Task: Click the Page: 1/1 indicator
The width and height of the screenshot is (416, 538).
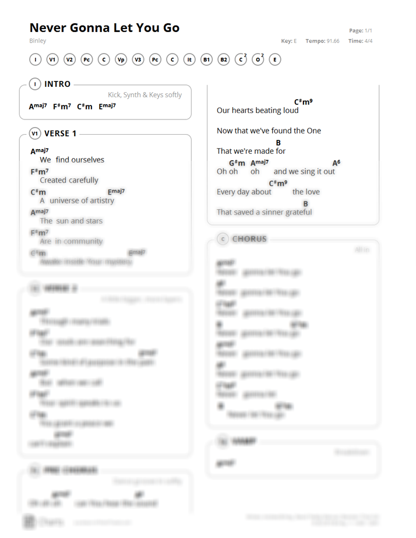Action: point(361,30)
